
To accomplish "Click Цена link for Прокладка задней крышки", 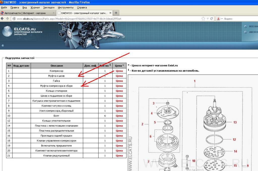I will tap(119, 136).
